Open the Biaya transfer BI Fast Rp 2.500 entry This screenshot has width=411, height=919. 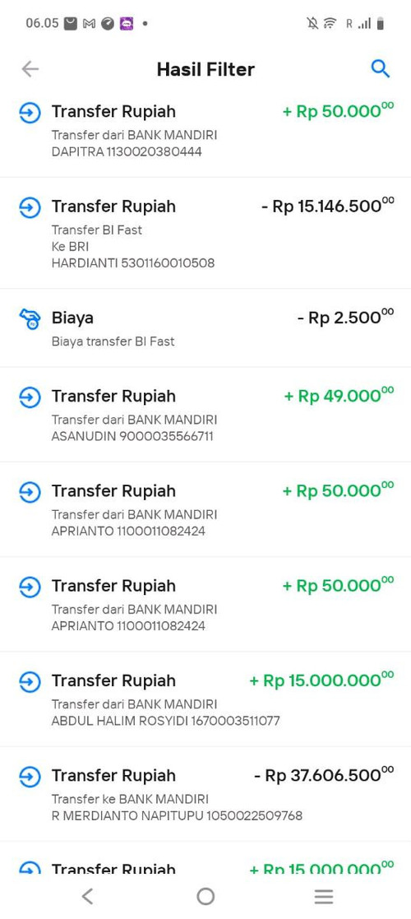205,328
